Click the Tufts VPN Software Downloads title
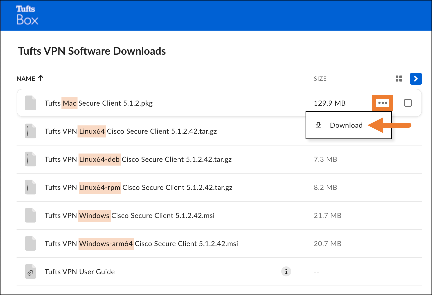This screenshot has height=295, width=432. [x=92, y=51]
